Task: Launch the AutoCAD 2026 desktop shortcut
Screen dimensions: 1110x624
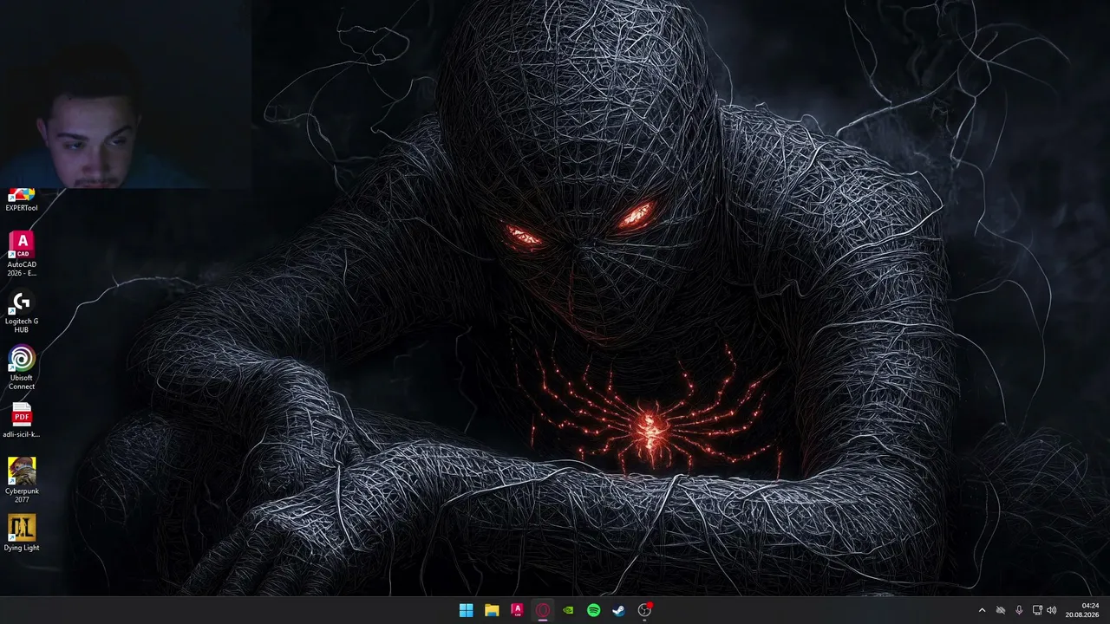Action: coord(22,254)
